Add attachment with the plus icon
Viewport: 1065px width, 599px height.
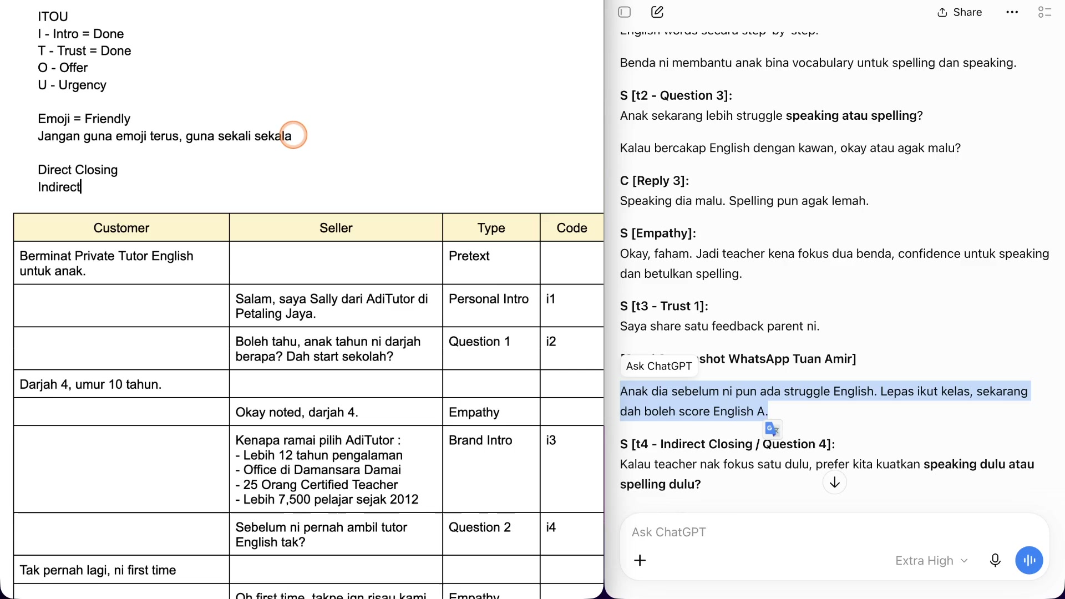[x=640, y=561]
